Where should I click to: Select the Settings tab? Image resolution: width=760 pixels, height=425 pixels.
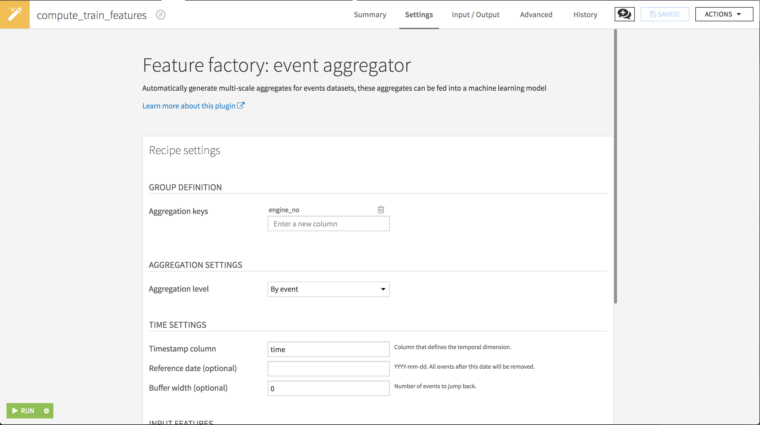pyautogui.click(x=419, y=15)
